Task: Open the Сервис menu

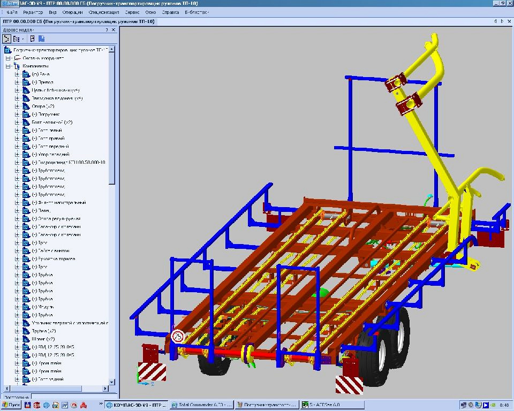Action: pyautogui.click(x=132, y=12)
